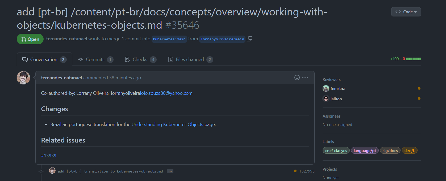The image size is (446, 181).
Task: Click the Open pull request status badge
Action: tap(30, 39)
